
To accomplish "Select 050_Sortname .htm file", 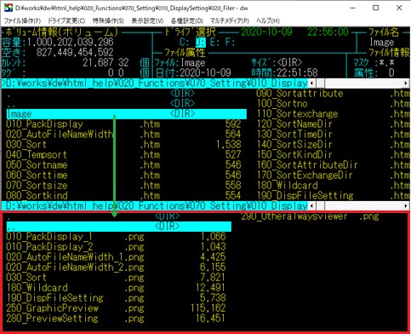I will tap(123, 165).
